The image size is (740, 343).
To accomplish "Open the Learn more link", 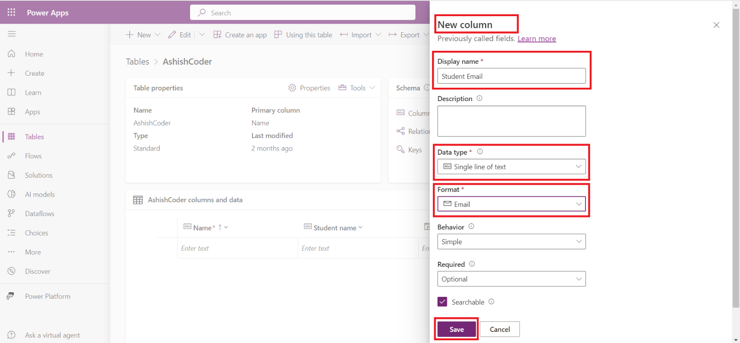I will click(536, 39).
